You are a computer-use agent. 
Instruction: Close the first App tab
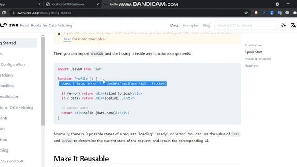(x=39, y=4)
